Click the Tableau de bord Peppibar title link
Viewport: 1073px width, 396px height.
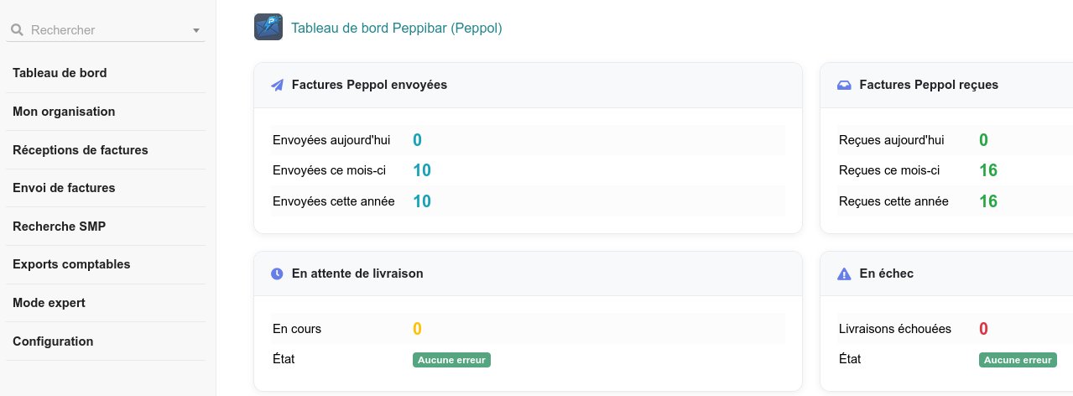pyautogui.click(x=396, y=28)
